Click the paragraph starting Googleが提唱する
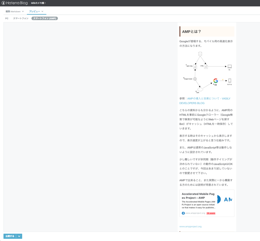 pos(206,43)
